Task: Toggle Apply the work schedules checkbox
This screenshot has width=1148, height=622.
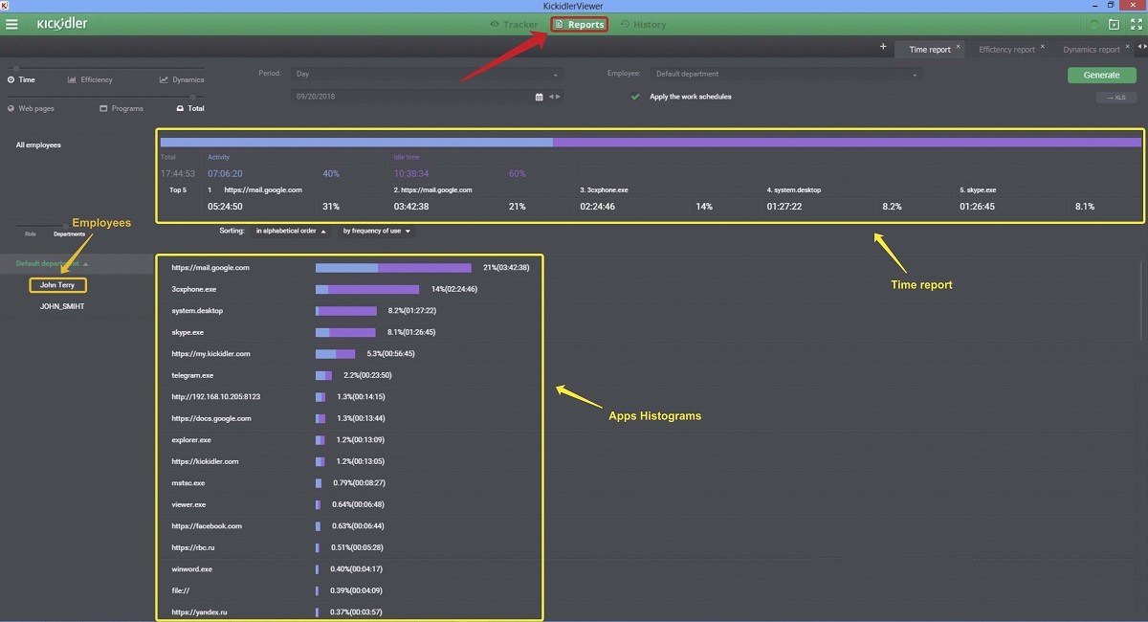Action: click(x=635, y=97)
